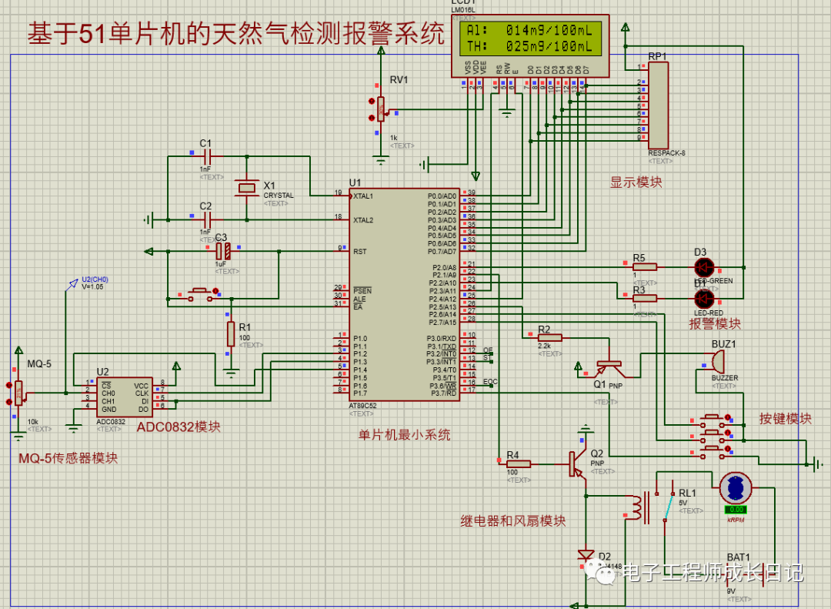Select the U2 ADC0832 chip

click(x=125, y=397)
